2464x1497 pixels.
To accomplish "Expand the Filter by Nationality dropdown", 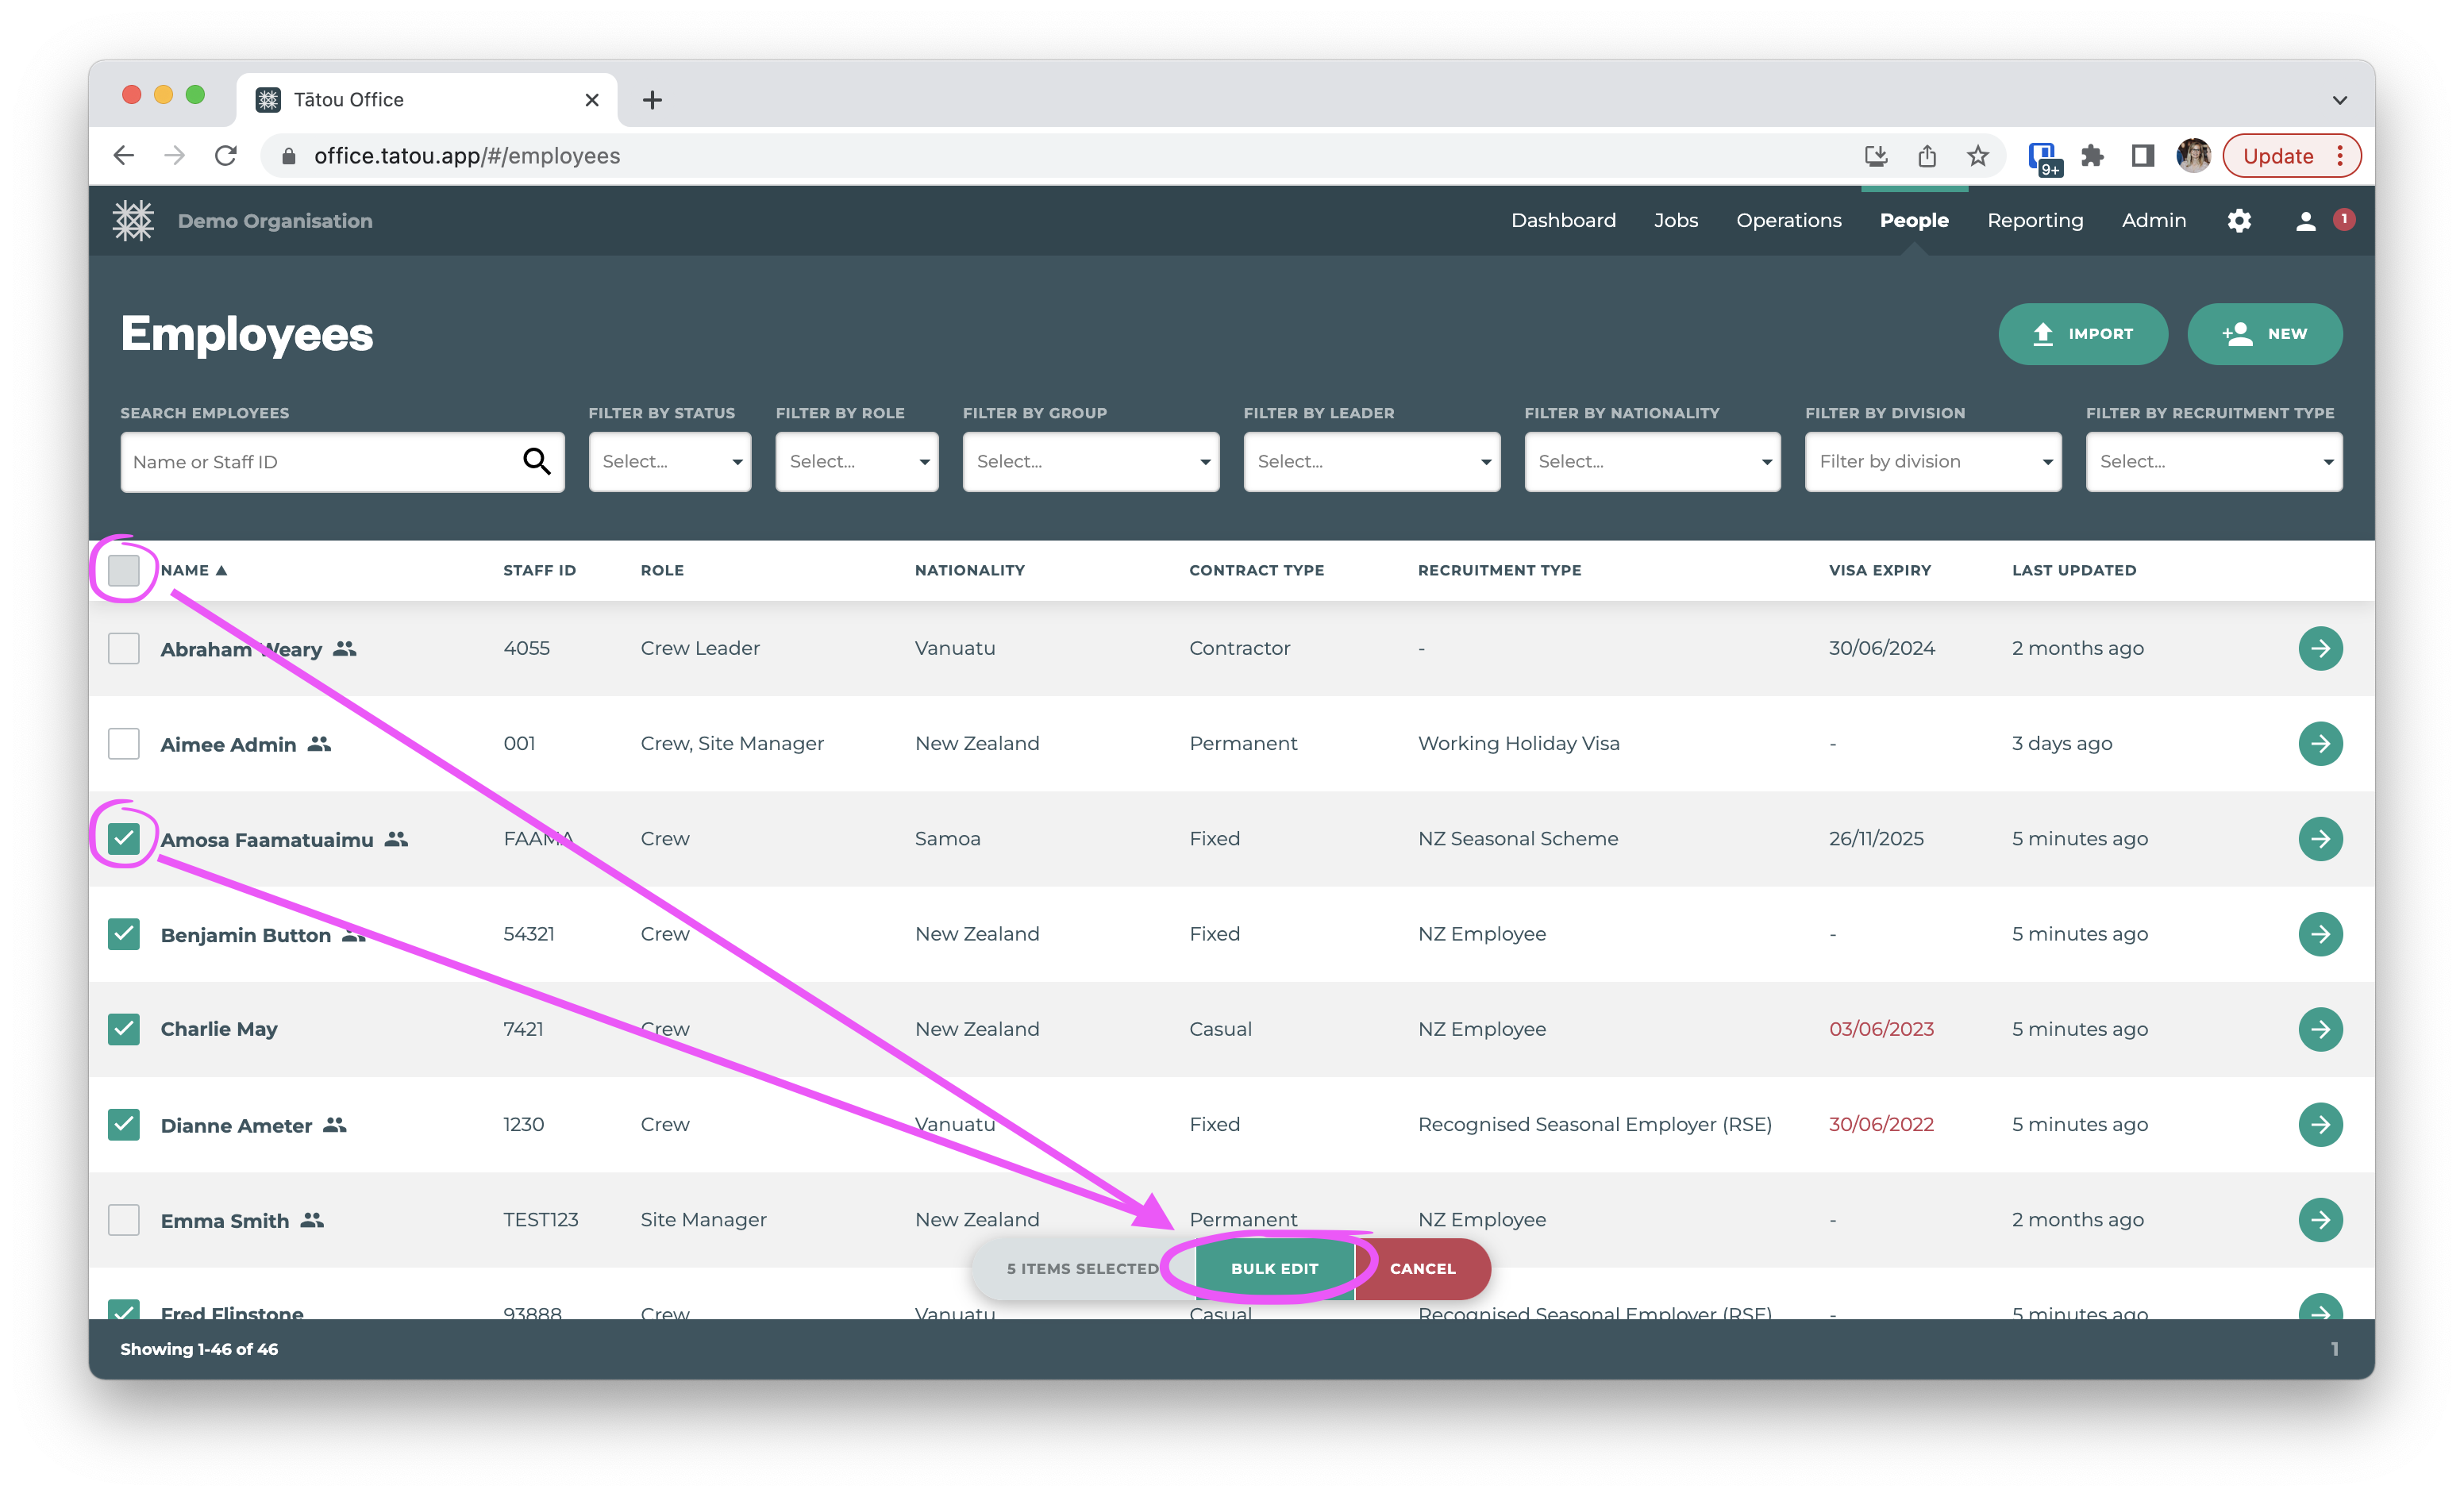I will (1651, 461).
